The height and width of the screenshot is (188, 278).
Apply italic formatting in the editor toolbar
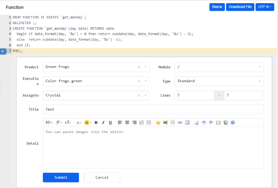point(103,122)
